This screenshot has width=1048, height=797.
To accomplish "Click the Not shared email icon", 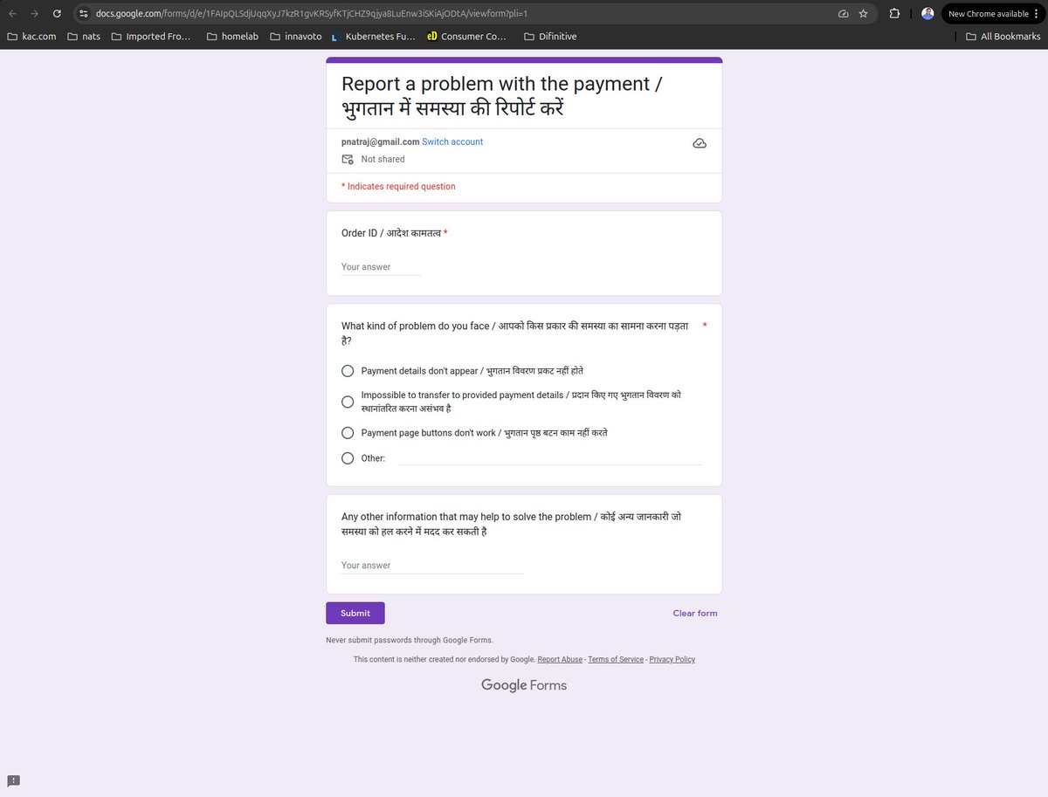I will pos(348,159).
